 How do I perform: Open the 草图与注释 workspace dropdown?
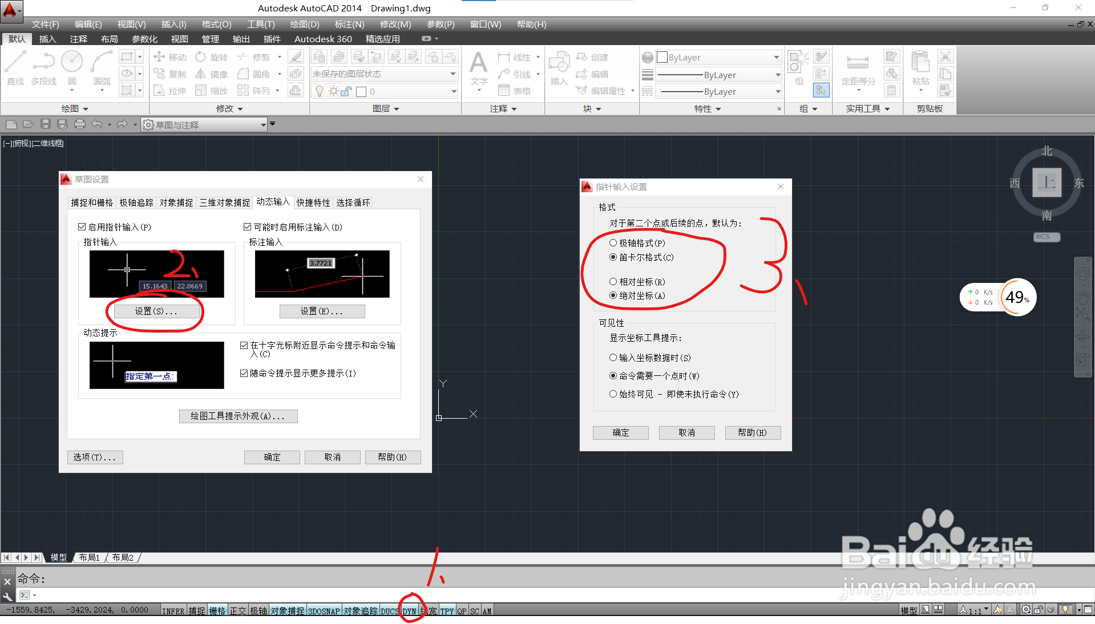[204, 124]
